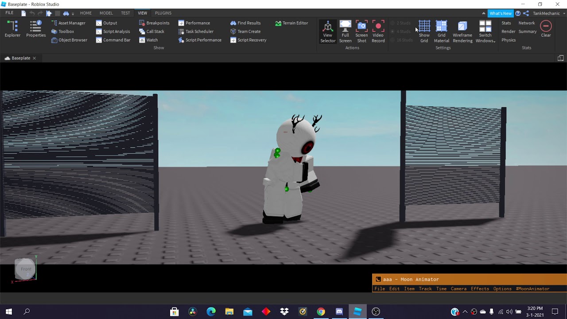Show the Physics stats
Viewport: 567px width, 319px height.
(x=509, y=40)
